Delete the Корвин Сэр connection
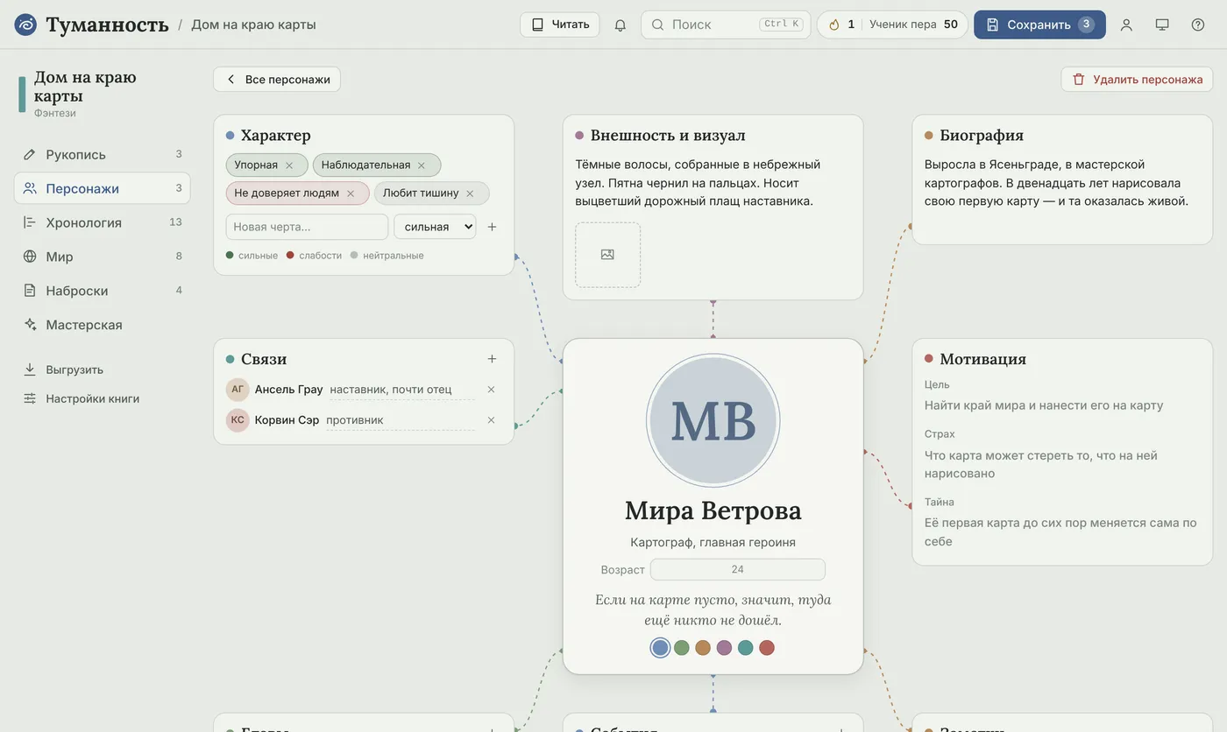Screen dimensions: 1227x732 [x=491, y=420]
